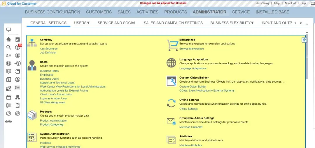Show next tabs with right chevron

coord(301,23)
